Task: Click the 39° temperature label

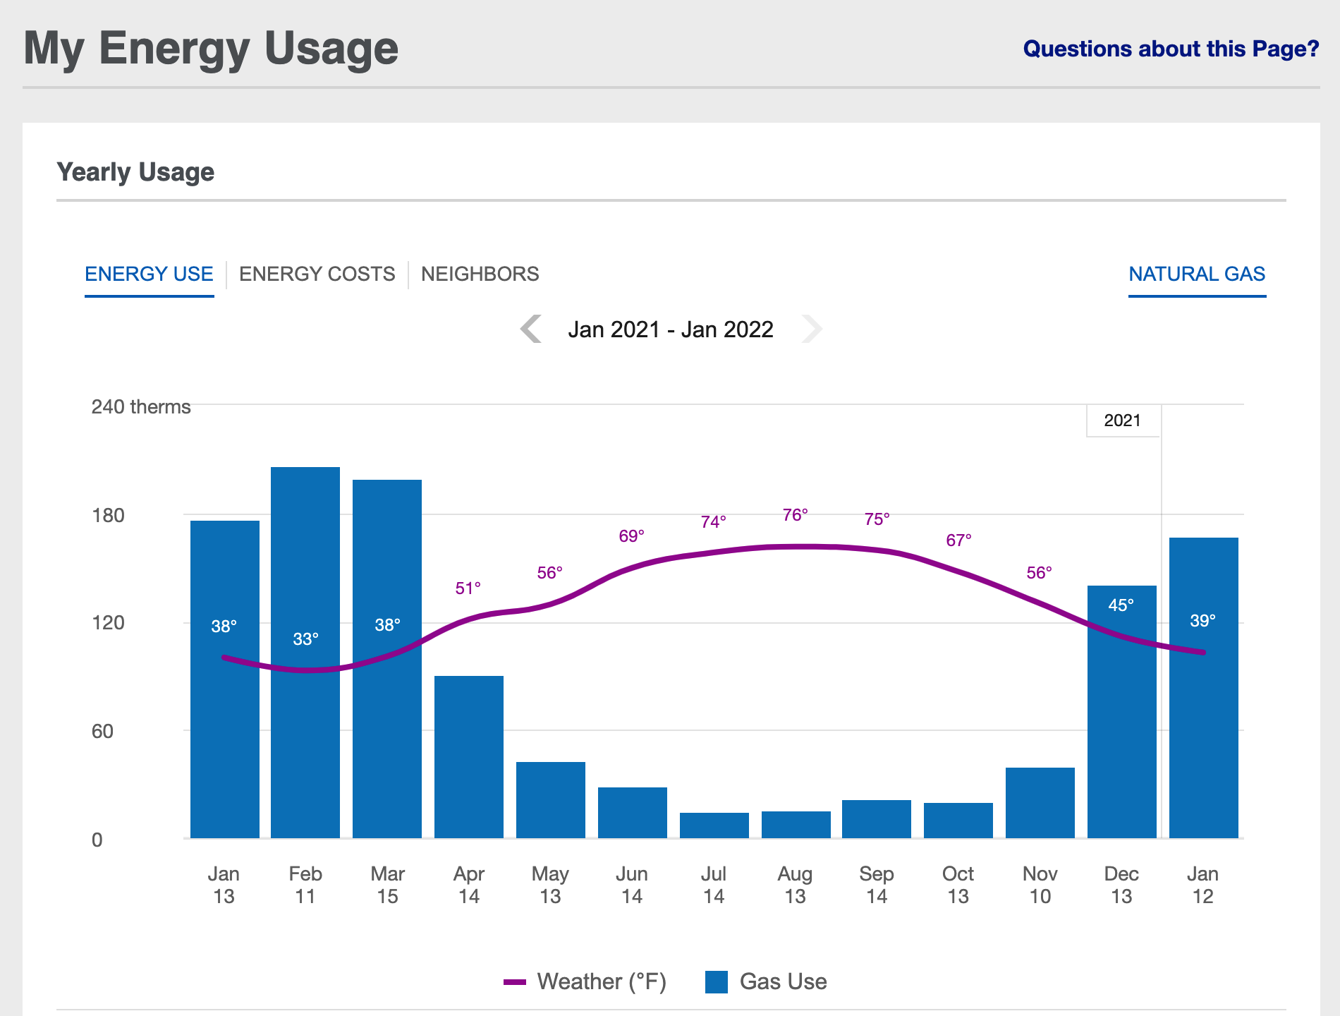Action: click(1202, 621)
